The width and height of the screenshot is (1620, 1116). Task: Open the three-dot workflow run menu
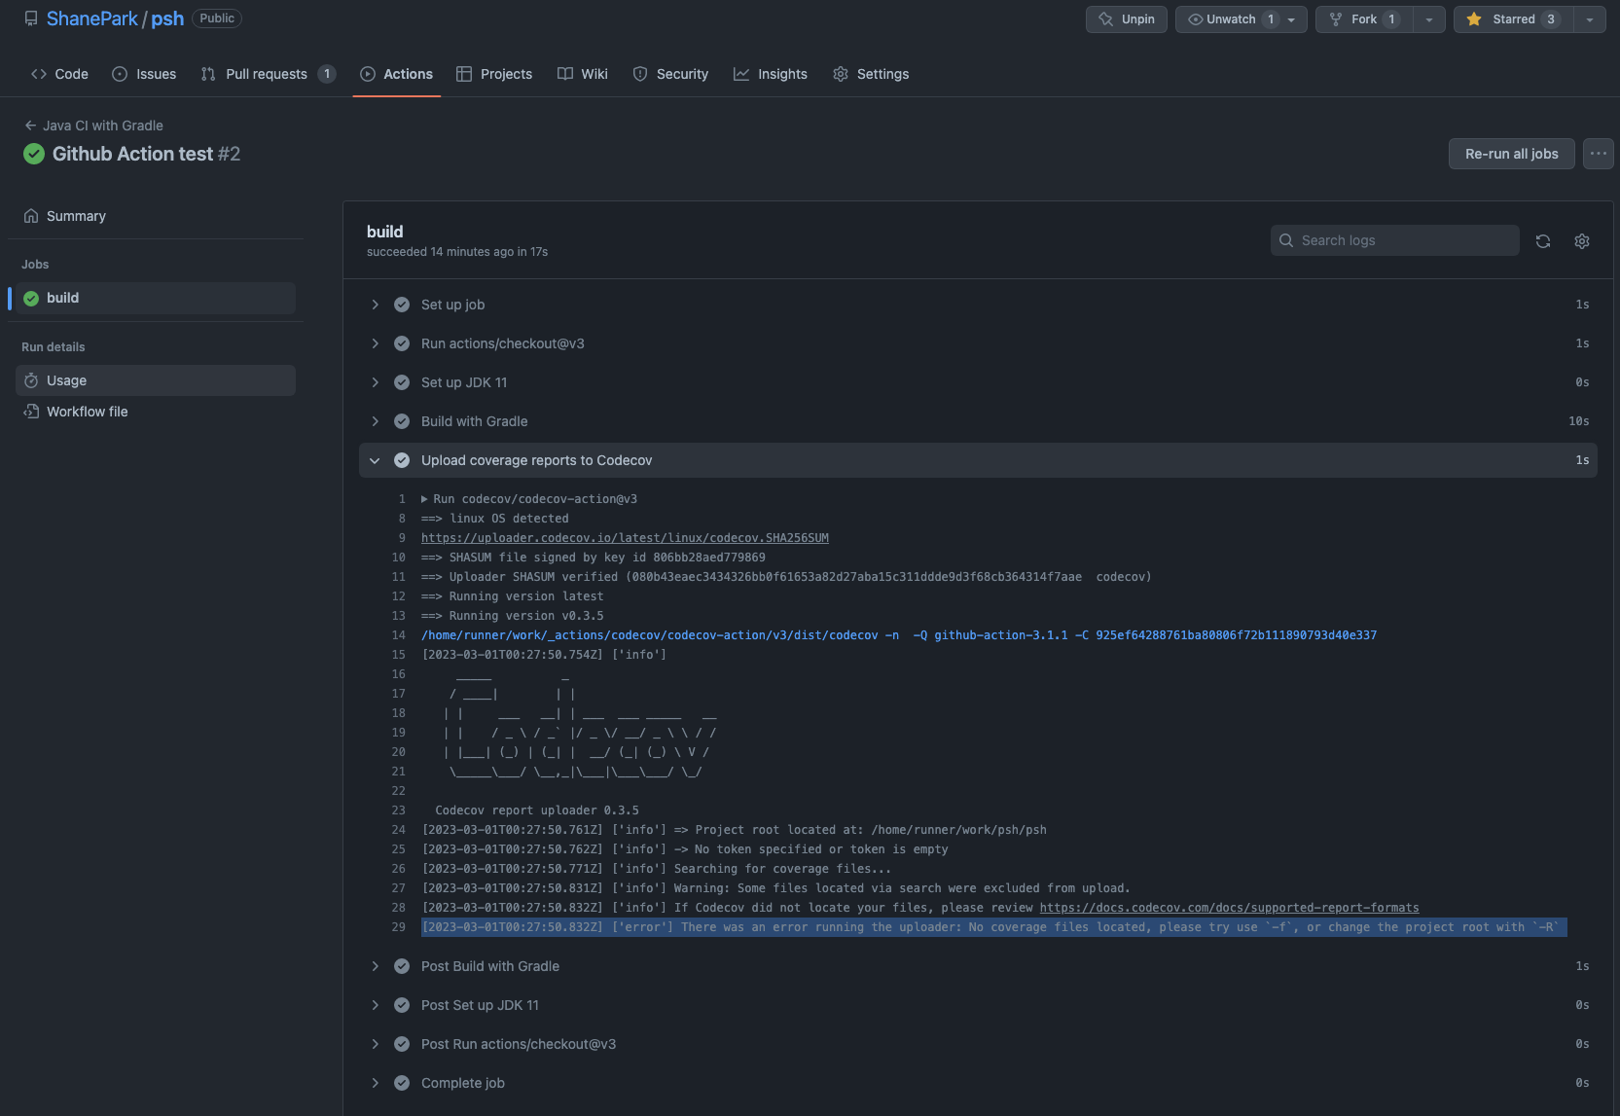(x=1599, y=154)
